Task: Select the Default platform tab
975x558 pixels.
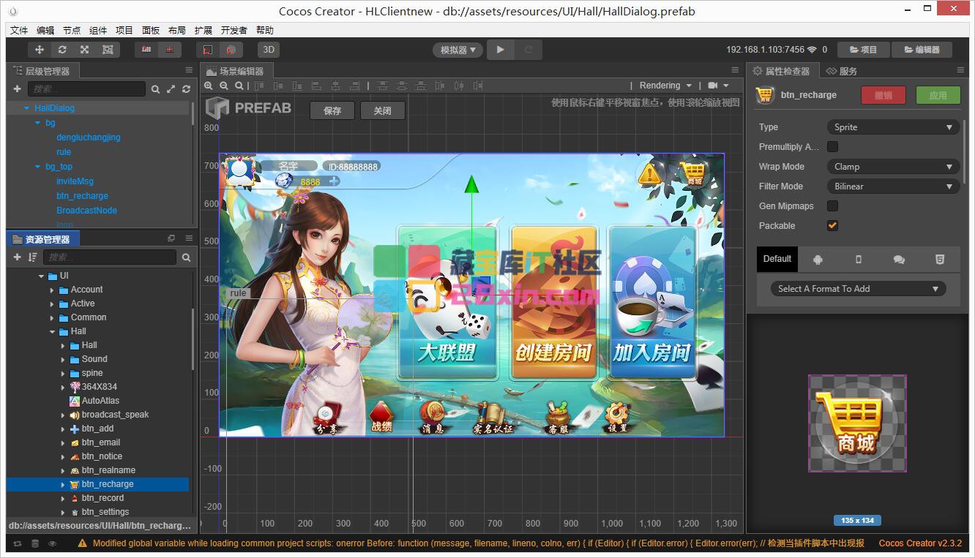Action: point(777,259)
